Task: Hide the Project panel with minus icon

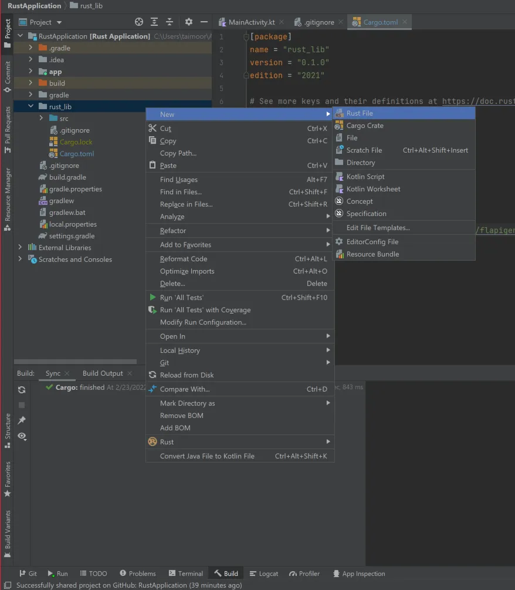Action: coord(204,22)
